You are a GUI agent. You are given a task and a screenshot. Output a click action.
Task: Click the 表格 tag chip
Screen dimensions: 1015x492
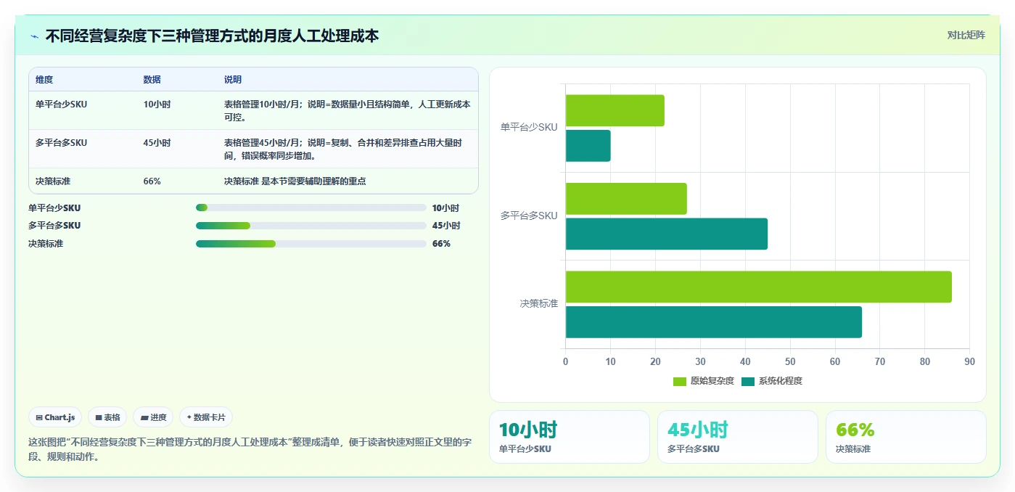point(107,417)
